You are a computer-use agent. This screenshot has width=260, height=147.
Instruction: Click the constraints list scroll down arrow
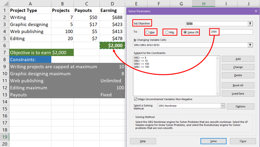pyautogui.click(x=218, y=94)
